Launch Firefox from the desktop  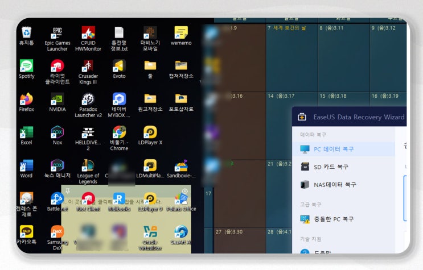(26, 102)
